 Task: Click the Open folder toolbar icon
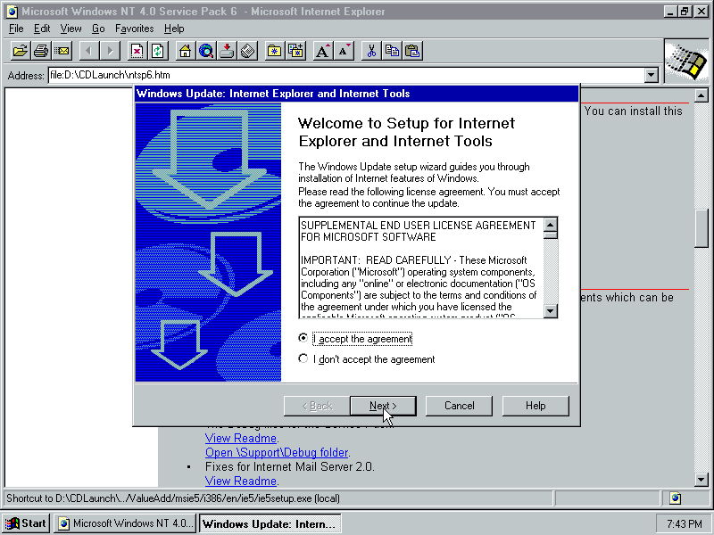(x=20, y=51)
